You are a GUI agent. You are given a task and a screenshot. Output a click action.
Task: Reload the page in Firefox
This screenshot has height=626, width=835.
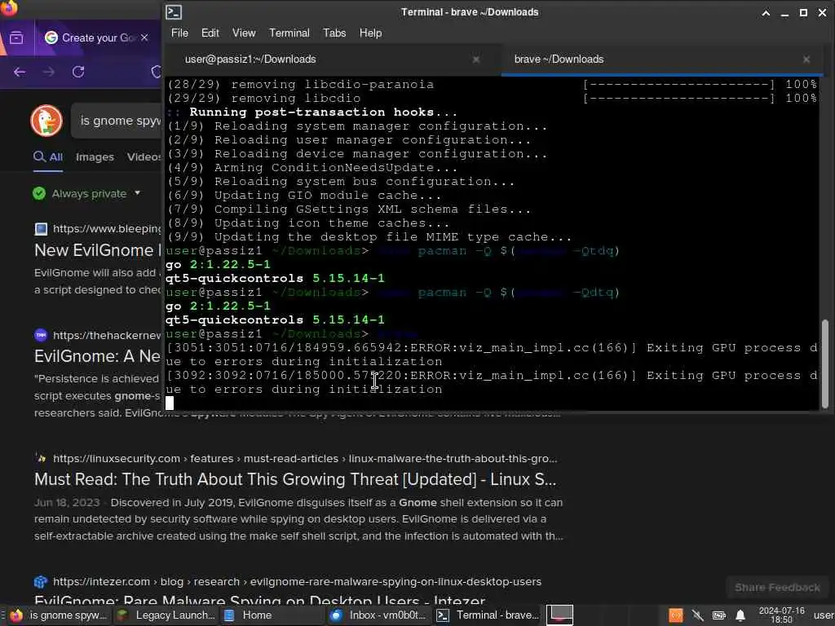78,72
